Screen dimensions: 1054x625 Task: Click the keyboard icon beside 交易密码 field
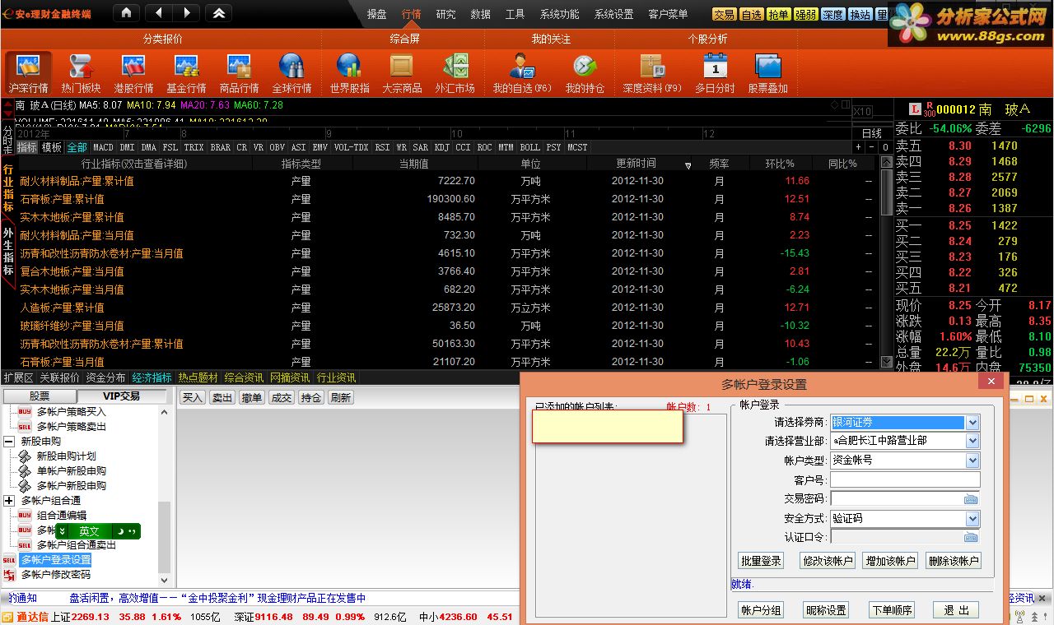(971, 498)
